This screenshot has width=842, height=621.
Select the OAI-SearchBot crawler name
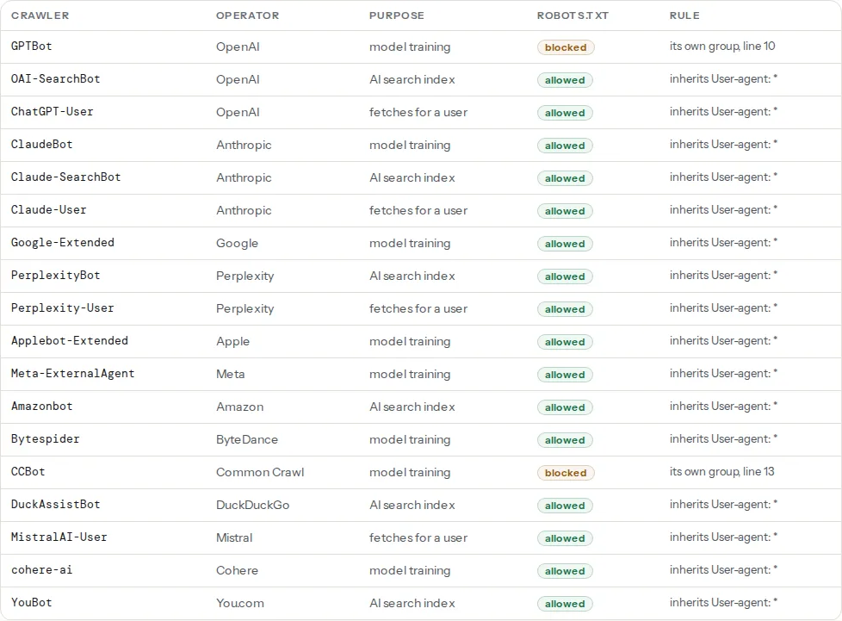(x=56, y=79)
